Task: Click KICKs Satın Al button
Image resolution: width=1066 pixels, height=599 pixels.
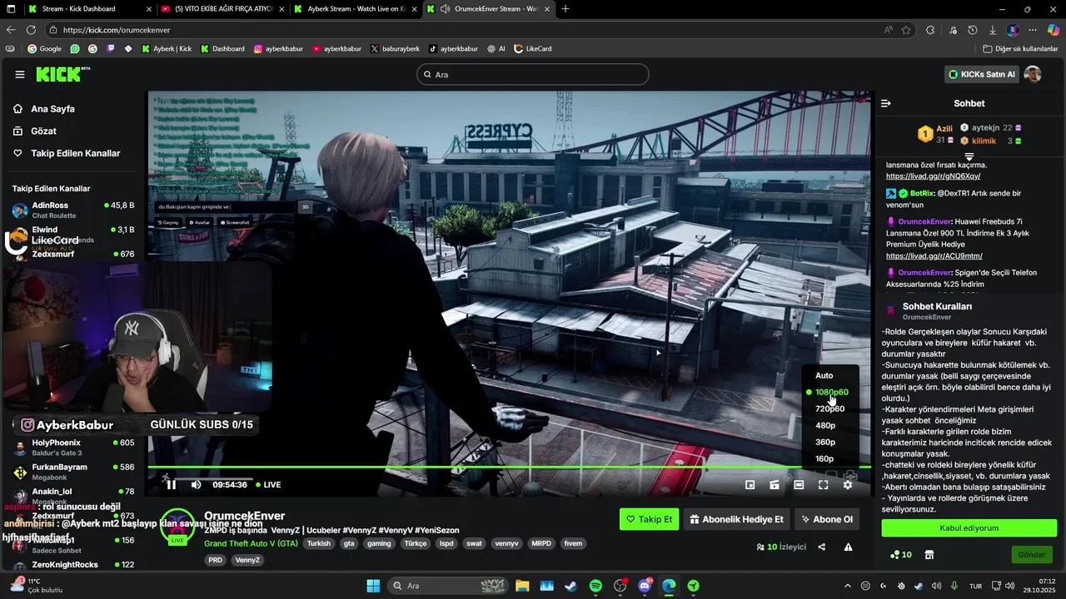Action: [x=983, y=74]
